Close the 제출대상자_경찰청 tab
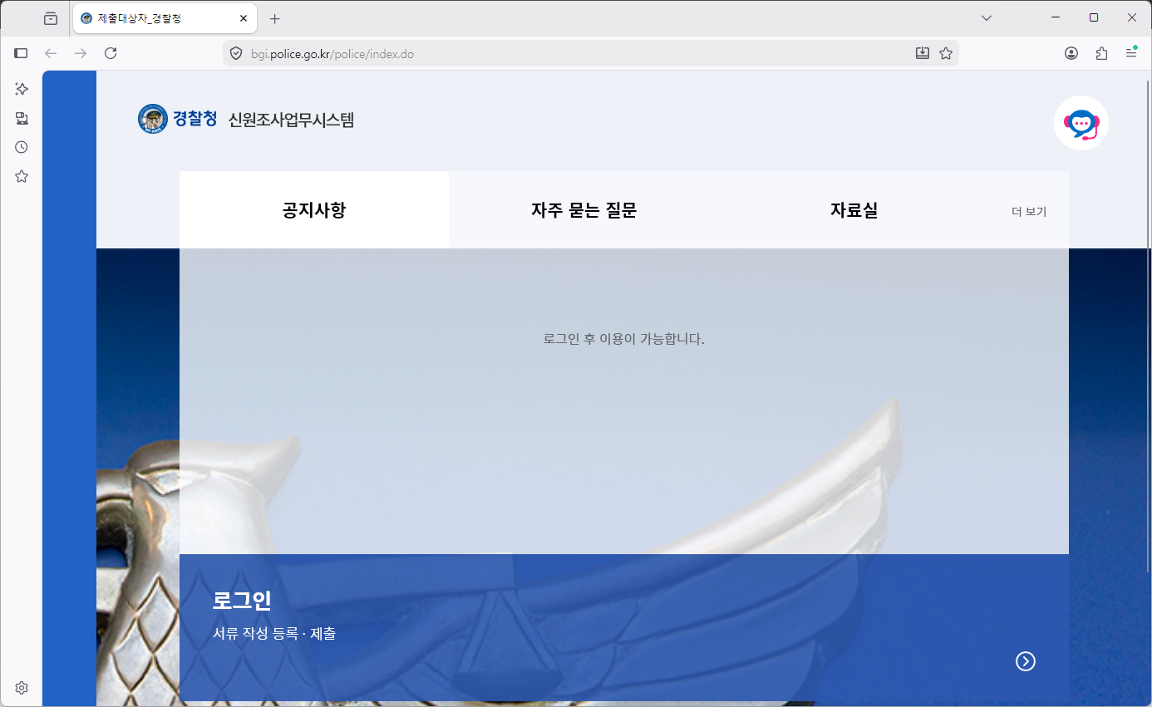The width and height of the screenshot is (1152, 707). [x=244, y=18]
